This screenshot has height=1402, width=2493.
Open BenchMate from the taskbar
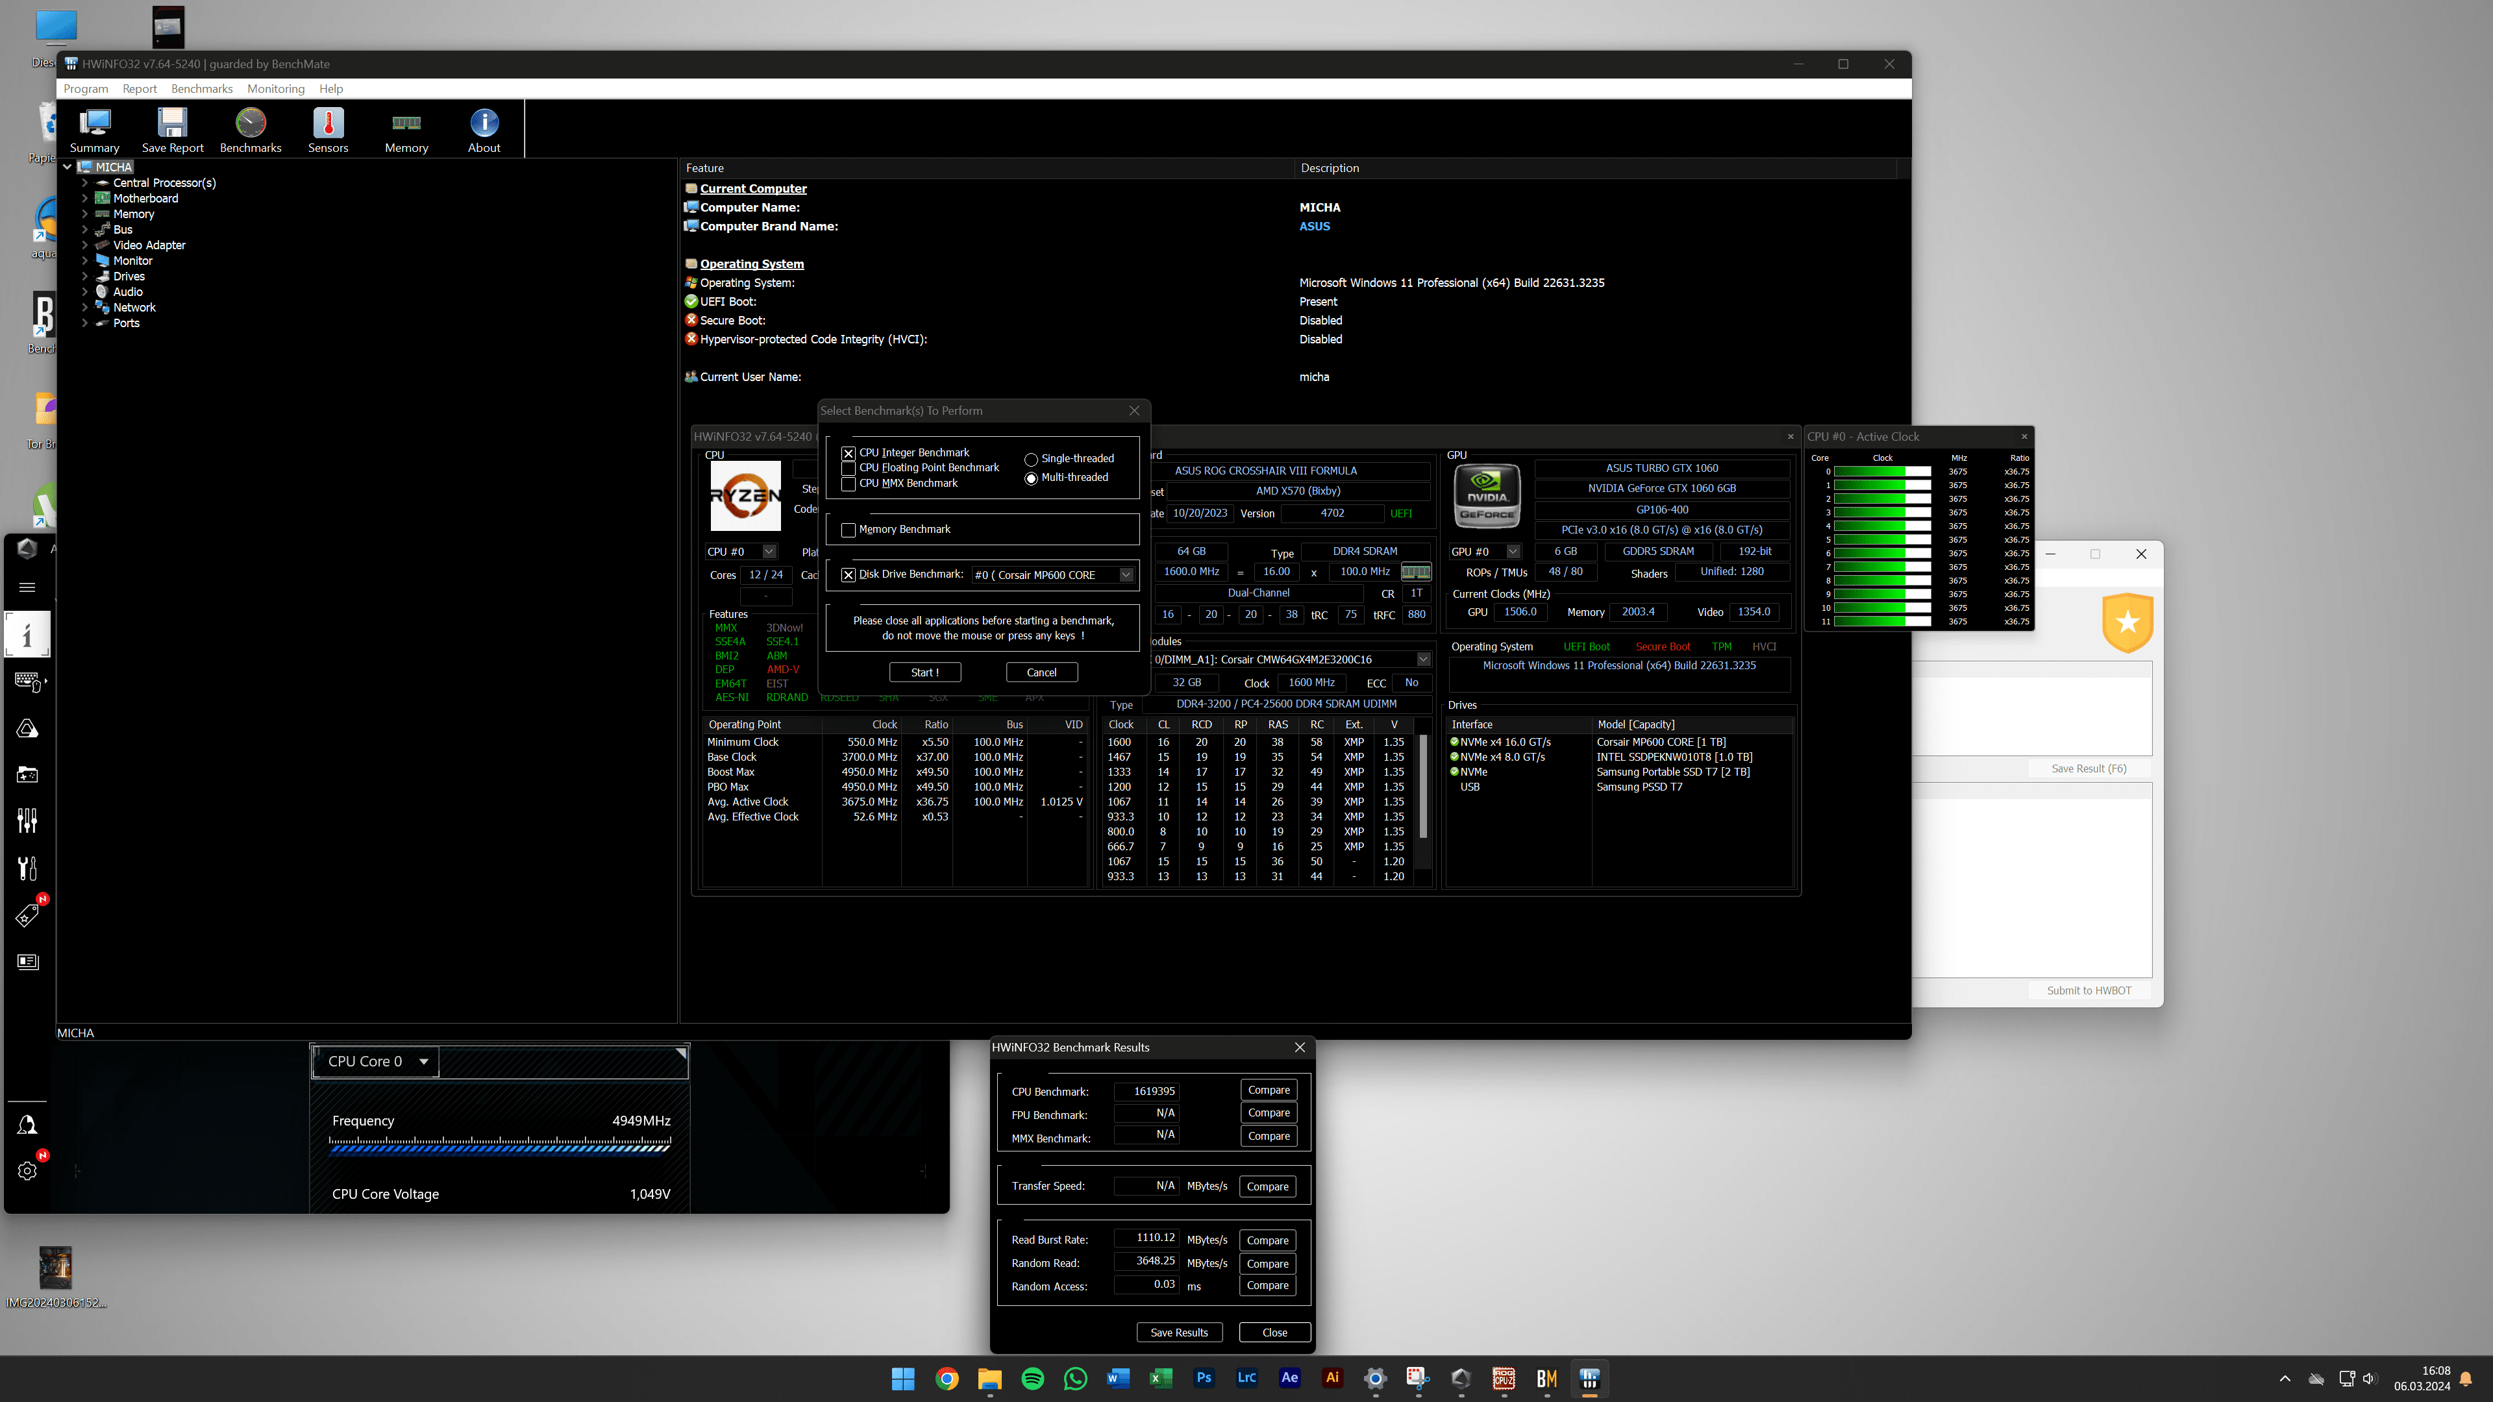point(1546,1378)
